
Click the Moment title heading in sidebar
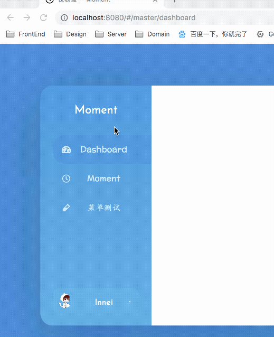pyautogui.click(x=96, y=110)
